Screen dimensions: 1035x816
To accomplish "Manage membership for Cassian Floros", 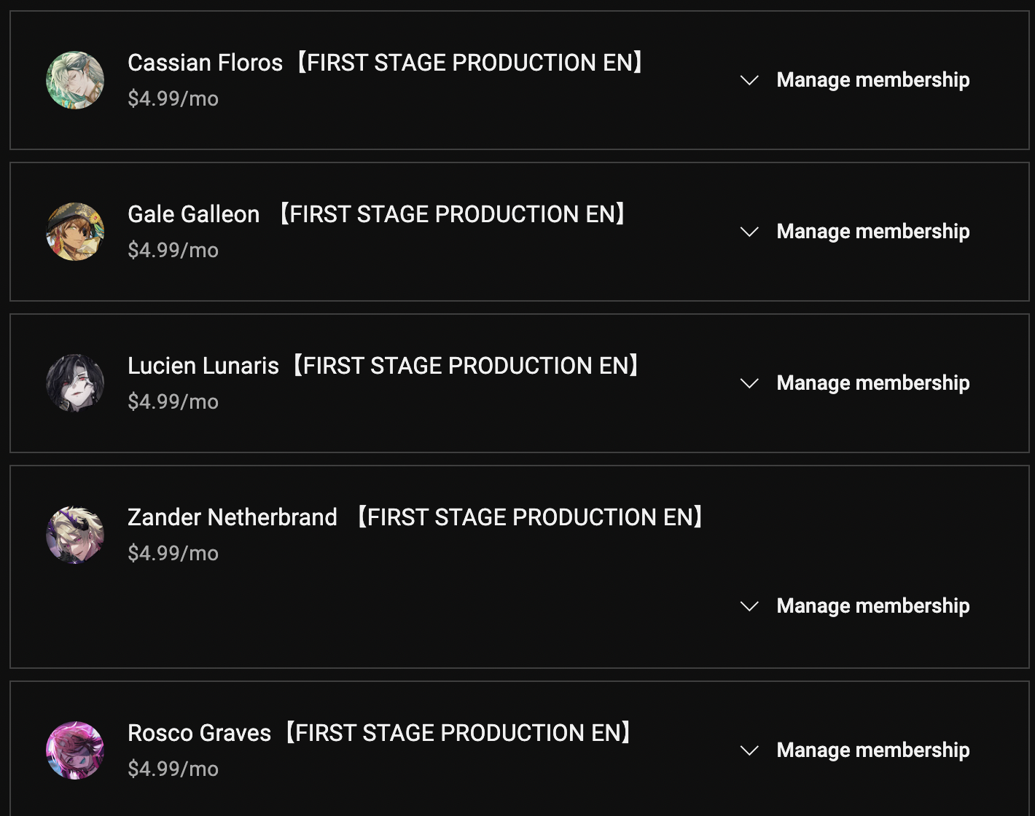I will (872, 80).
